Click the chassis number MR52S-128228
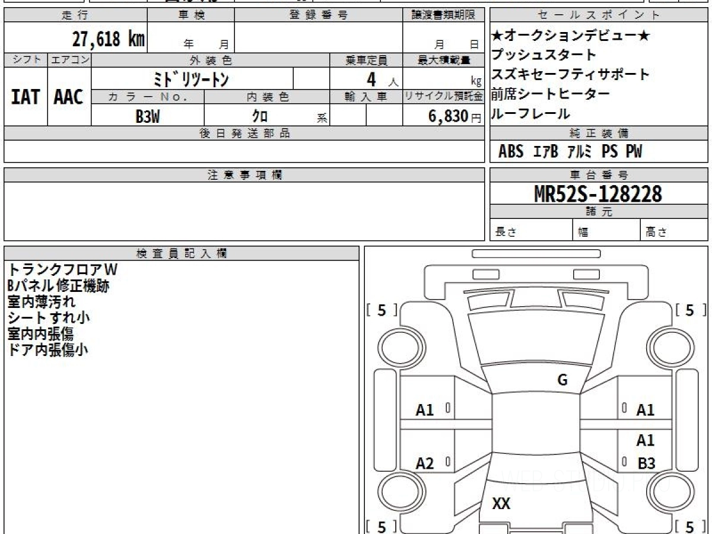Screen dimensions: 712x534 [598, 193]
